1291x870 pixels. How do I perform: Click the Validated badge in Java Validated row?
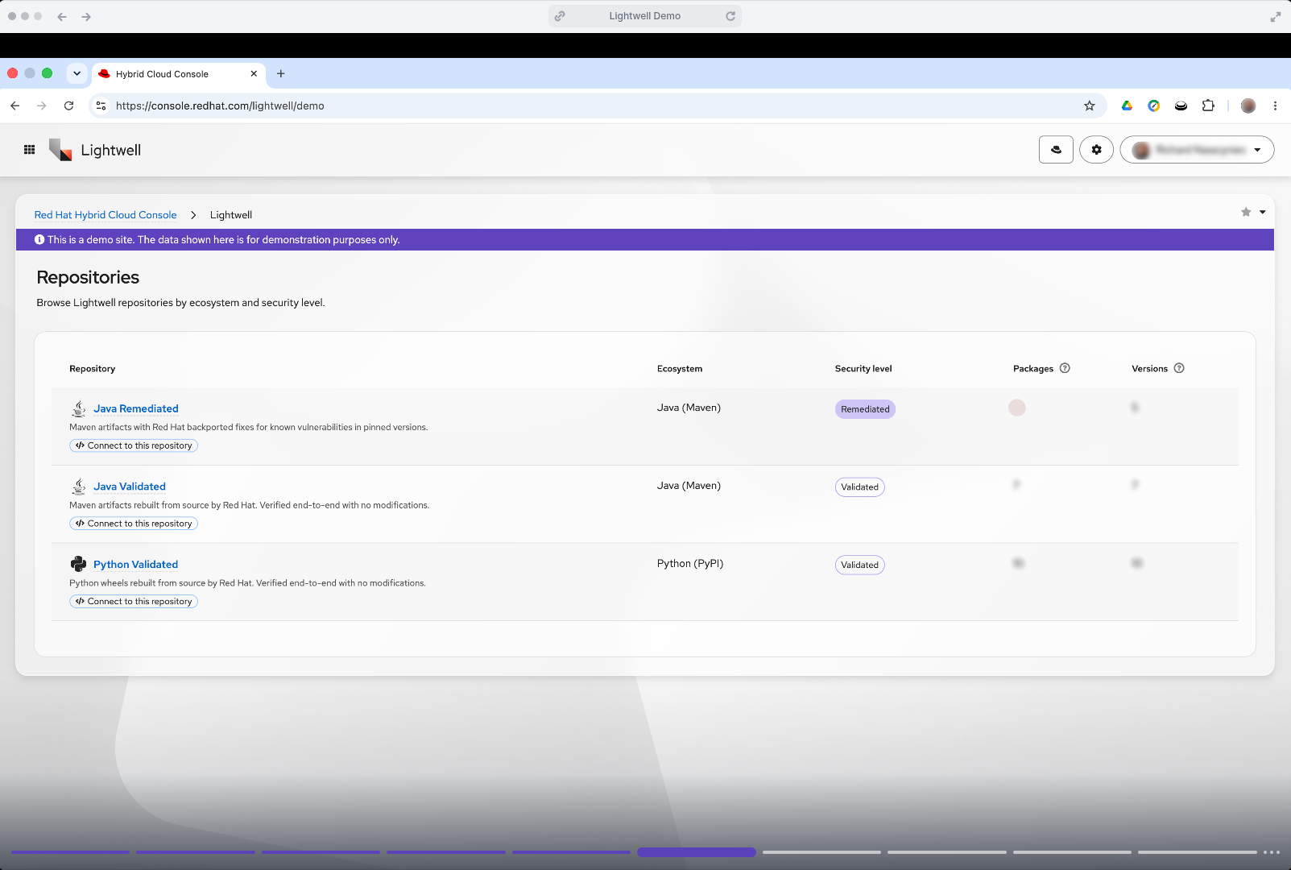pyautogui.click(x=859, y=487)
